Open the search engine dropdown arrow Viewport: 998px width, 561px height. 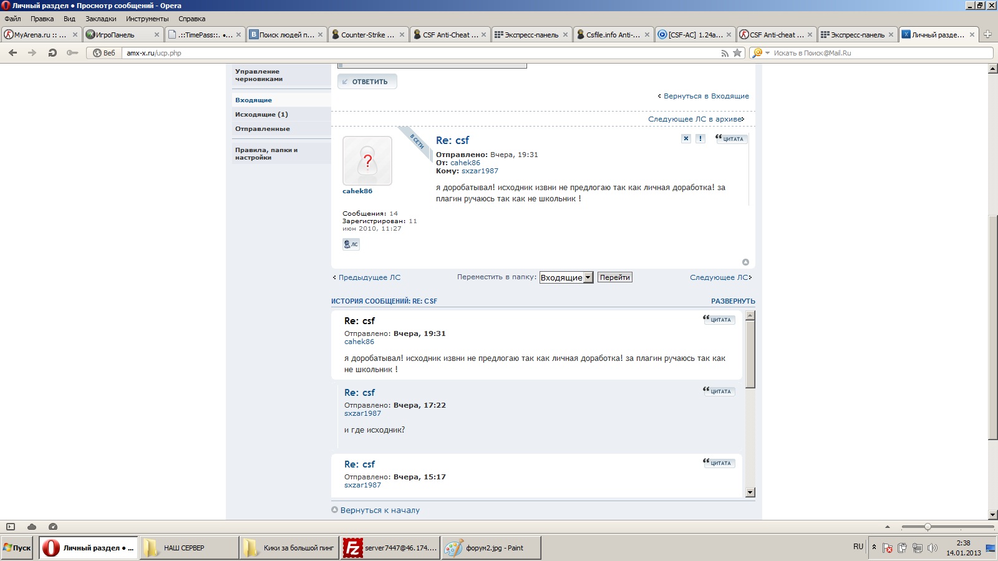(x=767, y=53)
